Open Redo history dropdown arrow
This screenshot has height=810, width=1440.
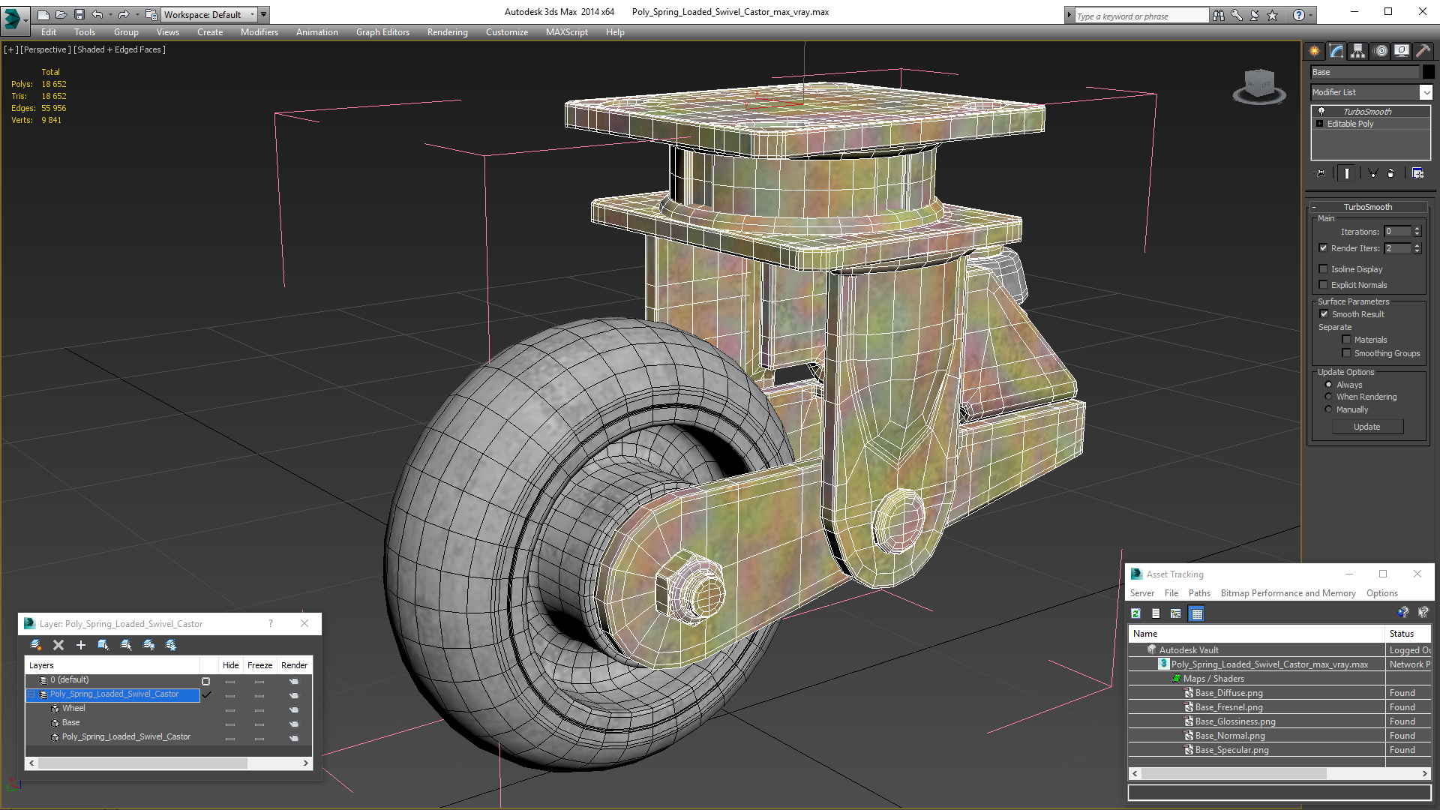[x=136, y=14]
